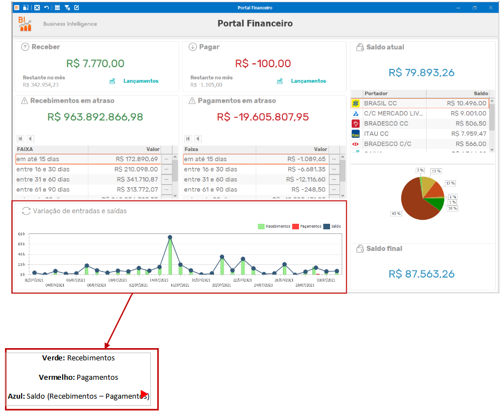Toggle Saldo blue legend entry

click(332, 227)
